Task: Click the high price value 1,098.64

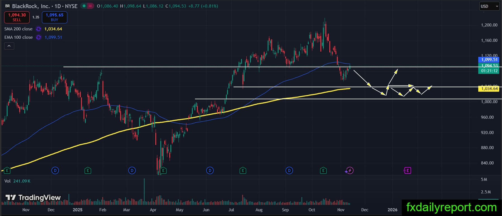Action: click(x=132, y=6)
